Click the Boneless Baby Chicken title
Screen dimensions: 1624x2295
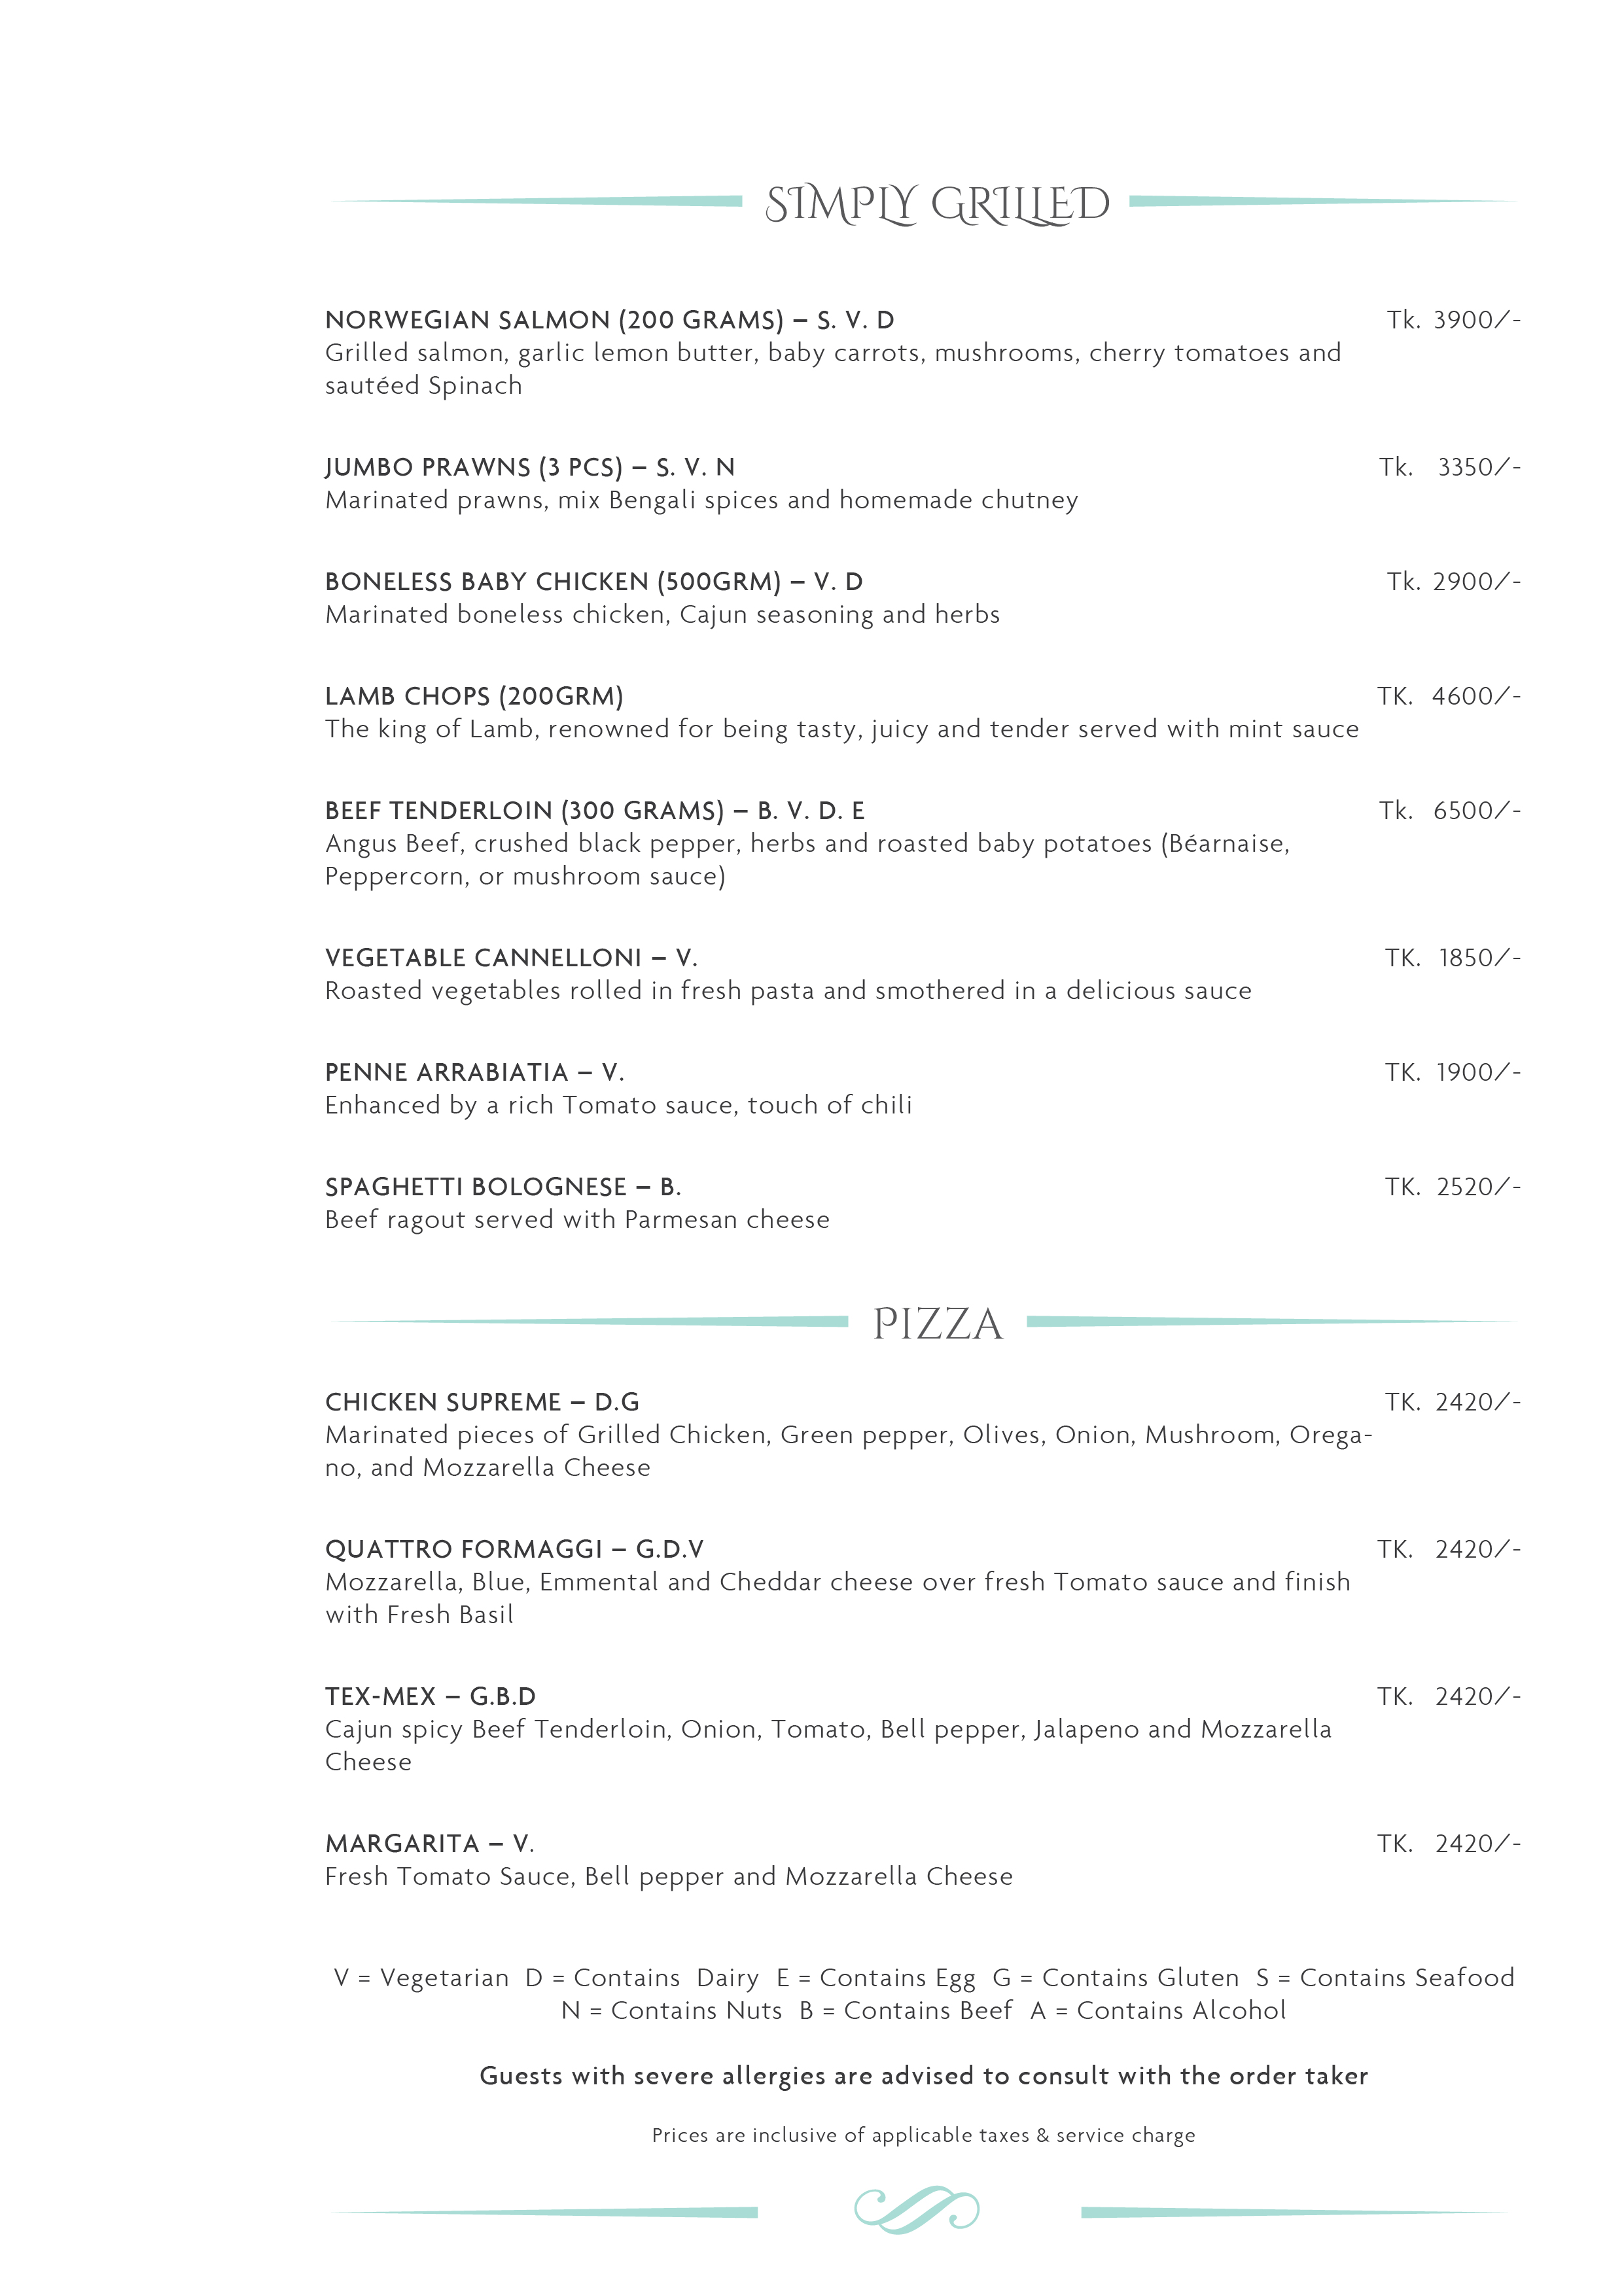pos(593,582)
